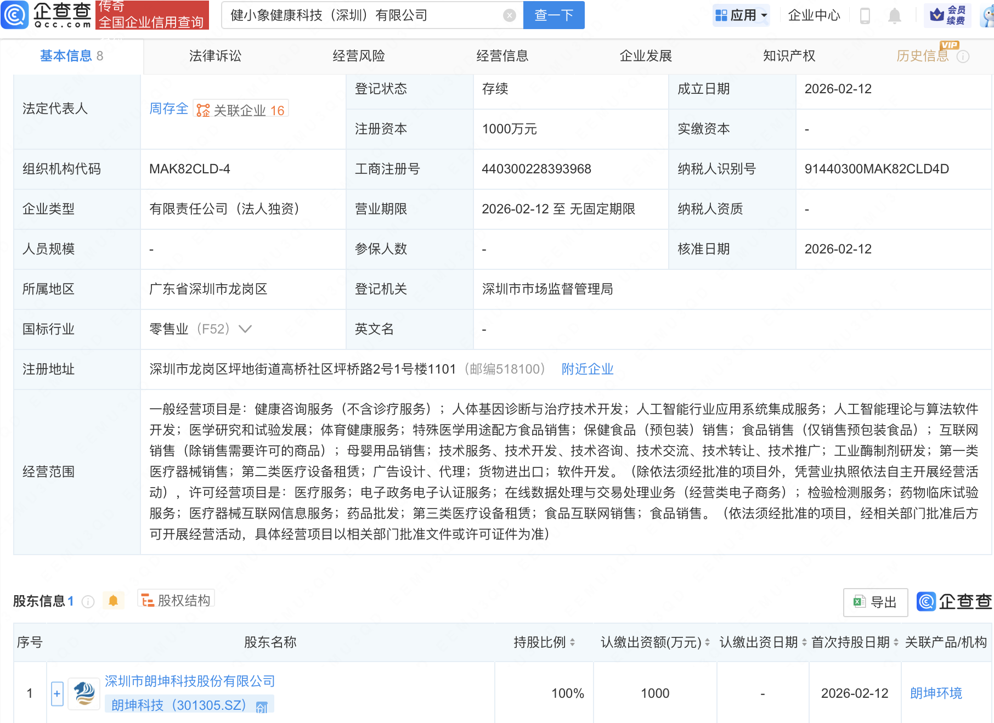Expand the 零售业 (F52) industry chevron

tap(245, 329)
